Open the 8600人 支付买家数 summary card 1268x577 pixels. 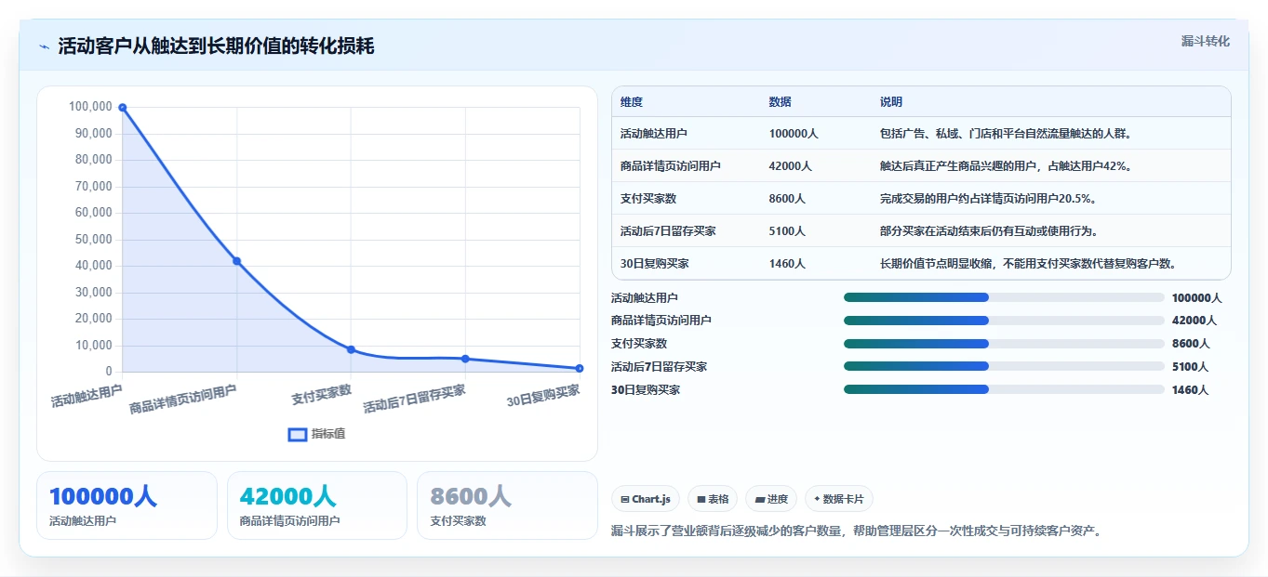coord(507,505)
